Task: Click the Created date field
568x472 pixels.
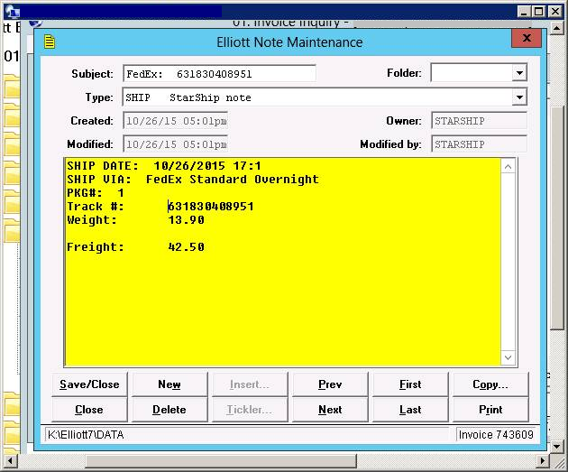Action: pyautogui.click(x=175, y=121)
